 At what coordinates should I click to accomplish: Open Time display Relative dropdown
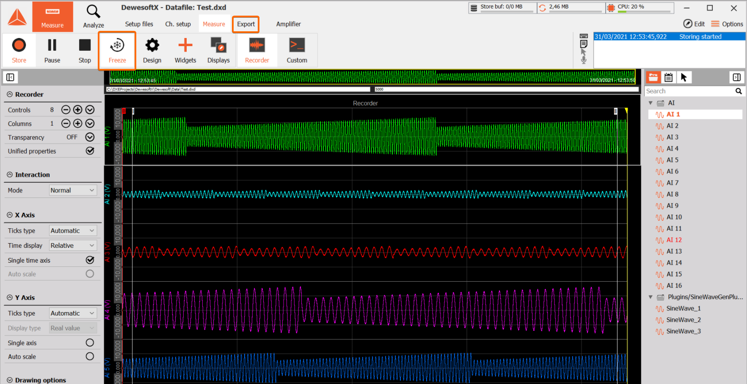[x=73, y=245]
